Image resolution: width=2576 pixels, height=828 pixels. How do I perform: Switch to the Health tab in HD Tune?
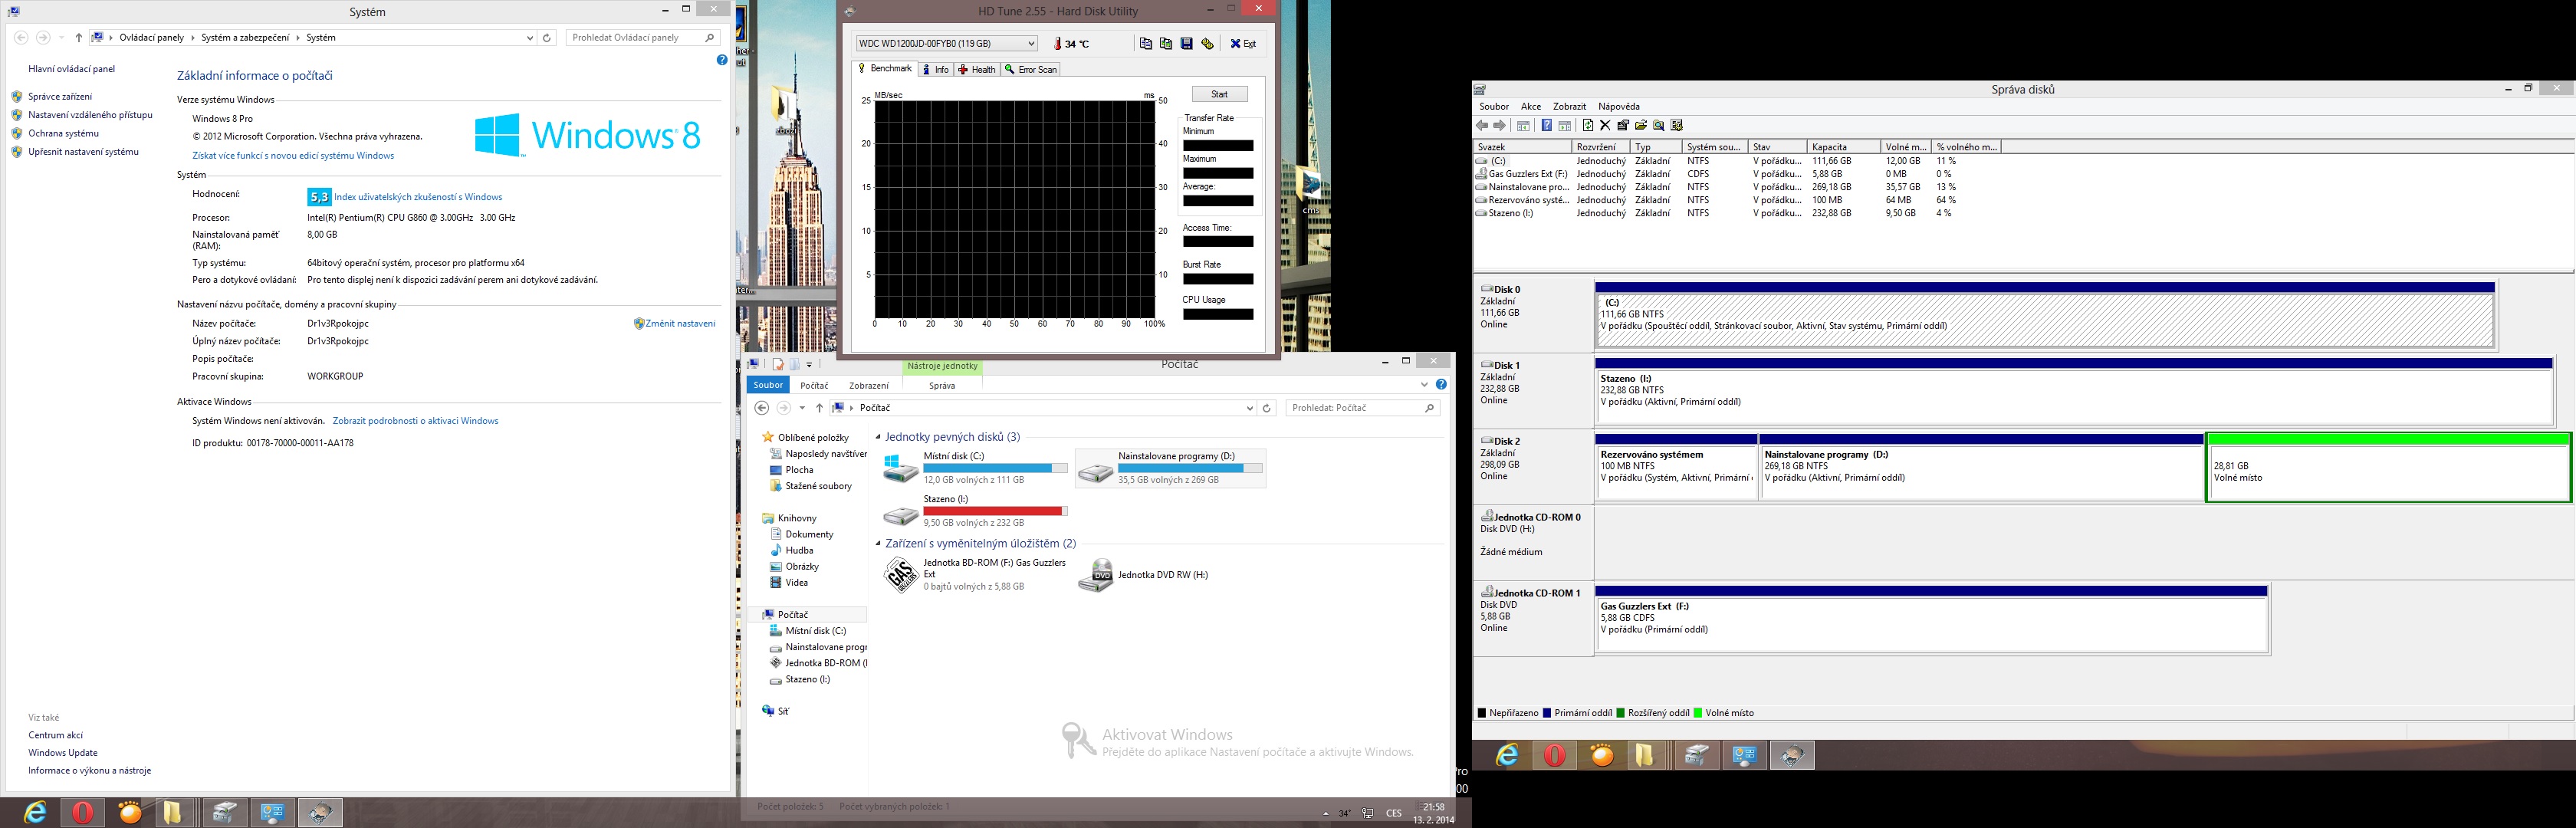click(x=976, y=70)
